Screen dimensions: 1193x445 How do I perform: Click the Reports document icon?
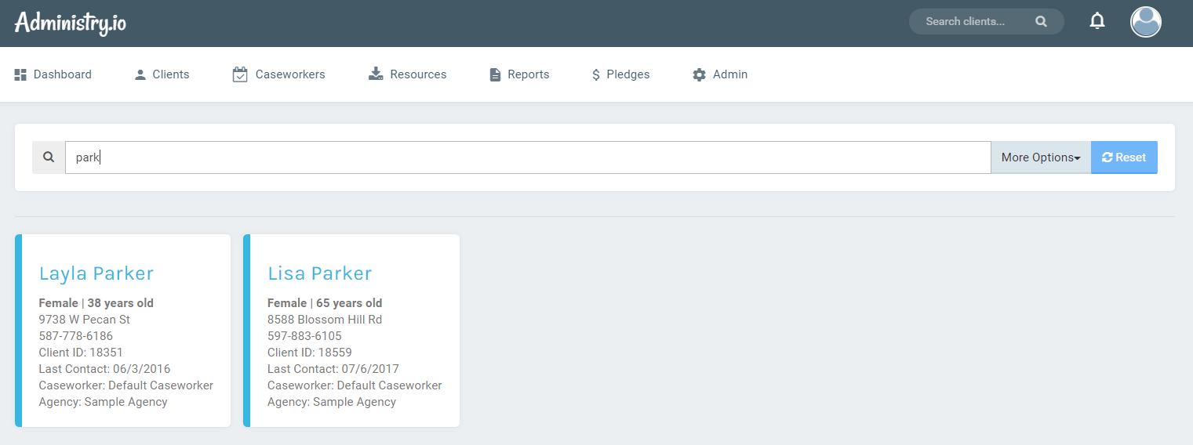495,74
